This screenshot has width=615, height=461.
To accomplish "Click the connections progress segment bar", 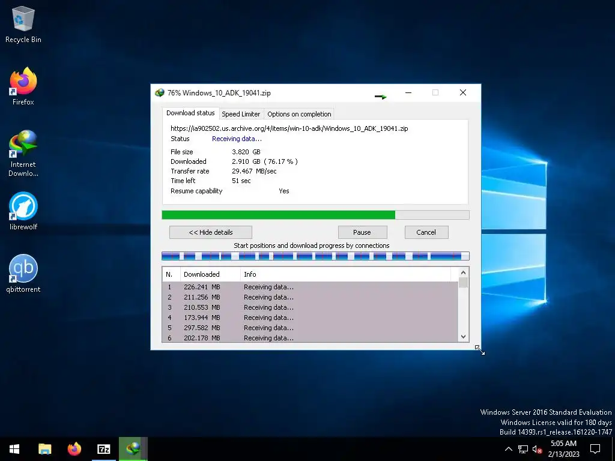I will coord(315,256).
